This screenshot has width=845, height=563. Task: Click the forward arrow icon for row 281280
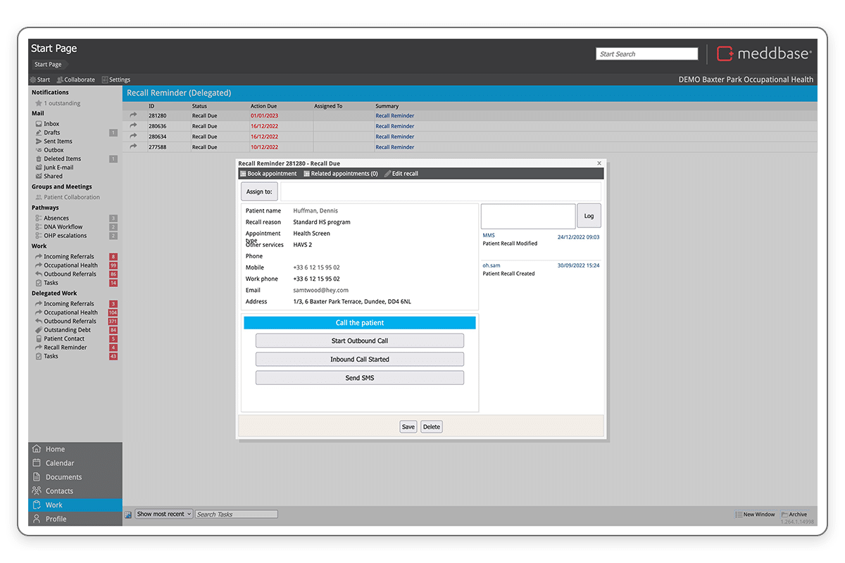pyautogui.click(x=133, y=115)
